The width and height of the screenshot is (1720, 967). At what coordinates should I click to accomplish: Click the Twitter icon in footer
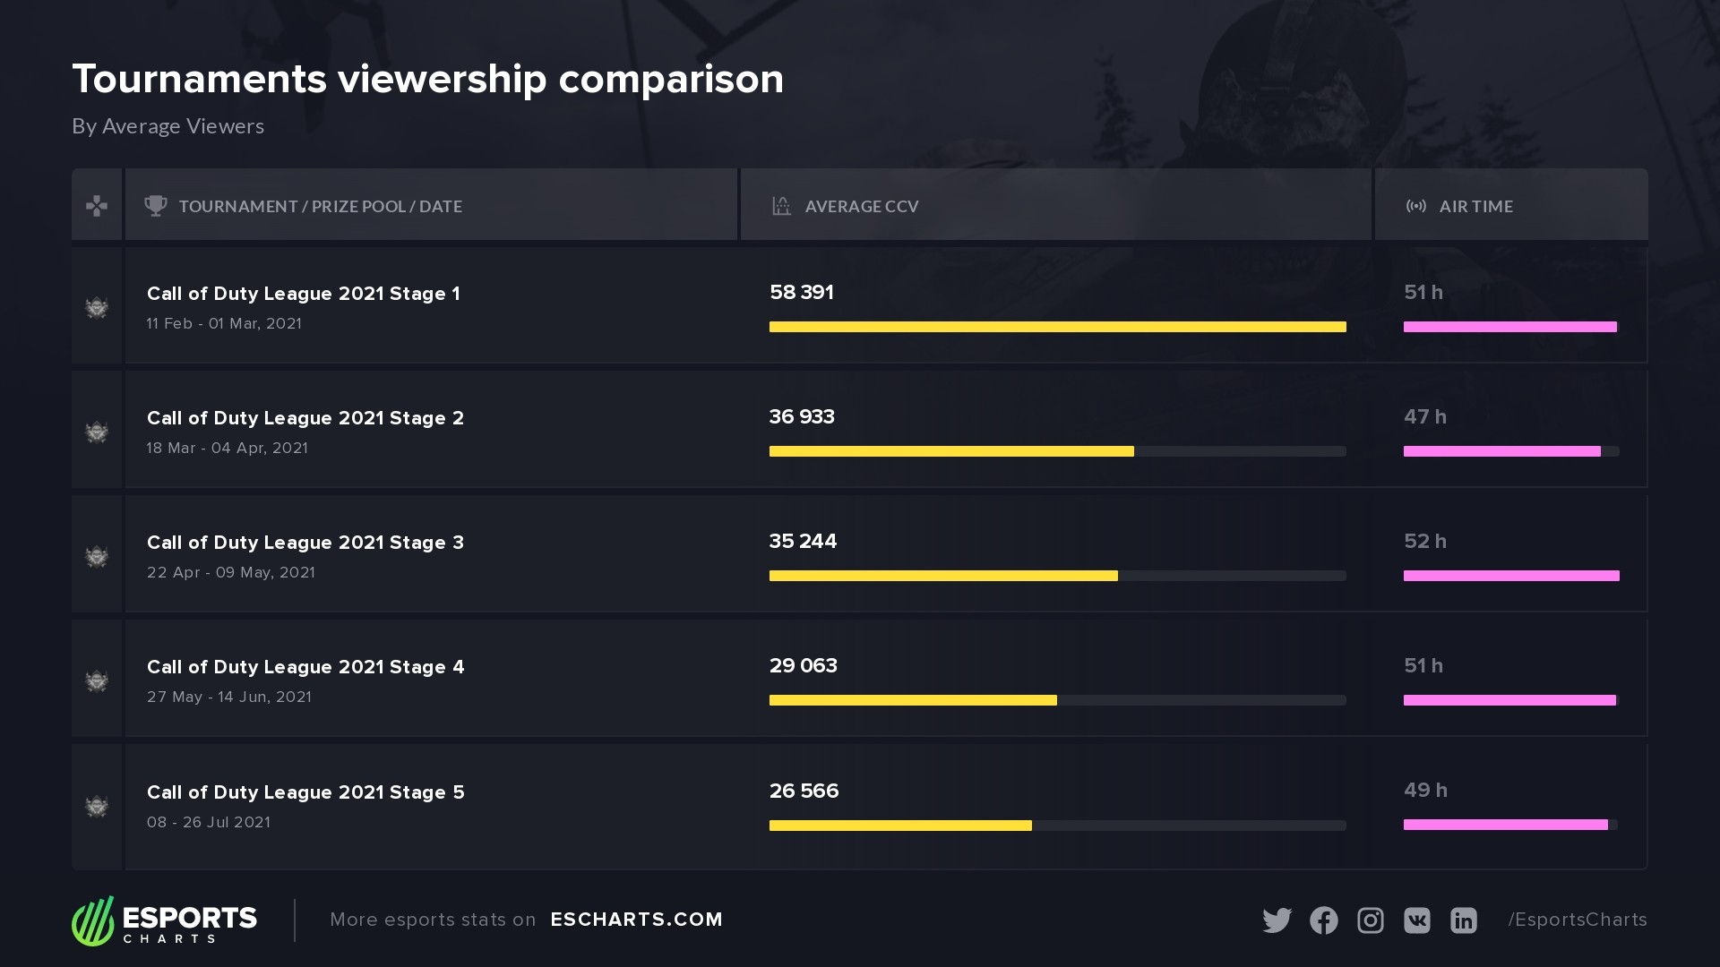point(1277,920)
